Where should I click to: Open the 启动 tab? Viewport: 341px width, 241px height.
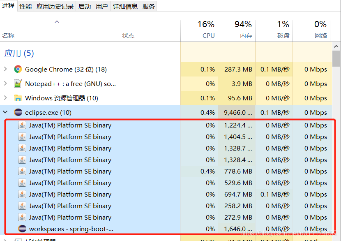pyautogui.click(x=84, y=6)
